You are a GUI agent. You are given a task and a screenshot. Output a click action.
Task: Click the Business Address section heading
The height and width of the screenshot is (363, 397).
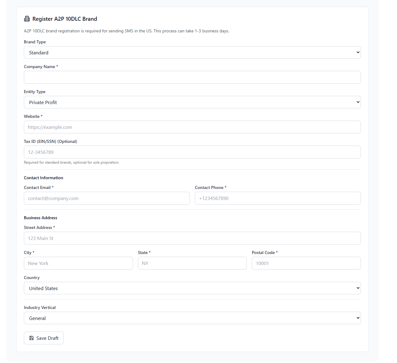tap(40, 217)
